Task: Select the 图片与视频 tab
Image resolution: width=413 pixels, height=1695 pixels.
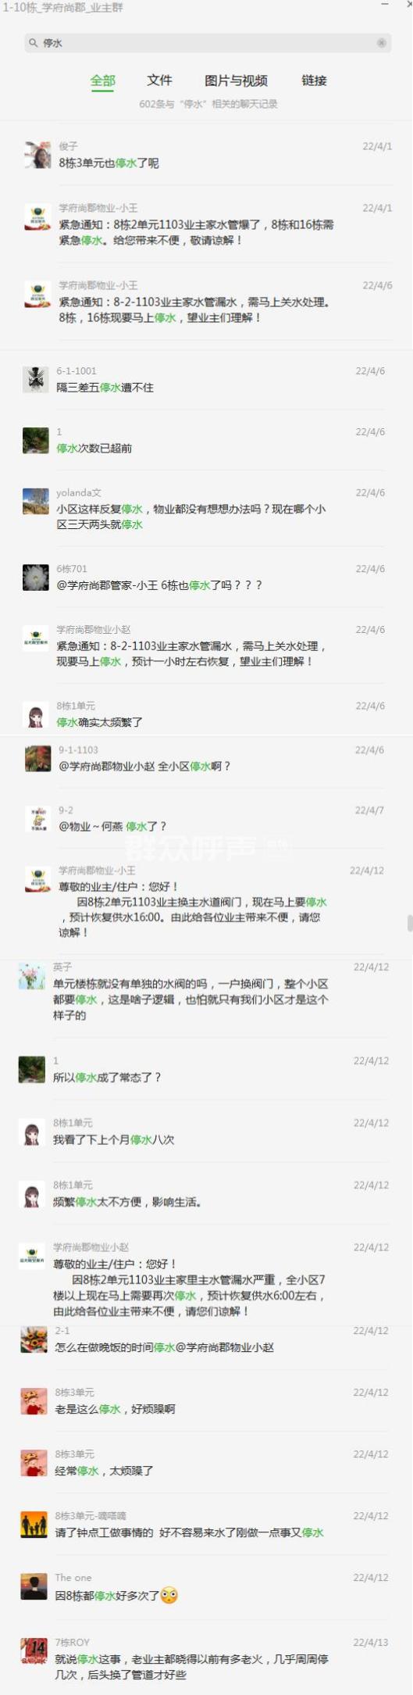Action: [236, 80]
